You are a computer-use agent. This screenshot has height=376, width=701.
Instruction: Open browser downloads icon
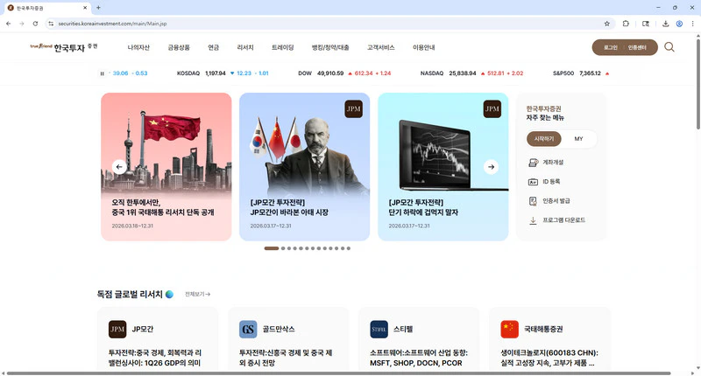pyautogui.click(x=665, y=24)
